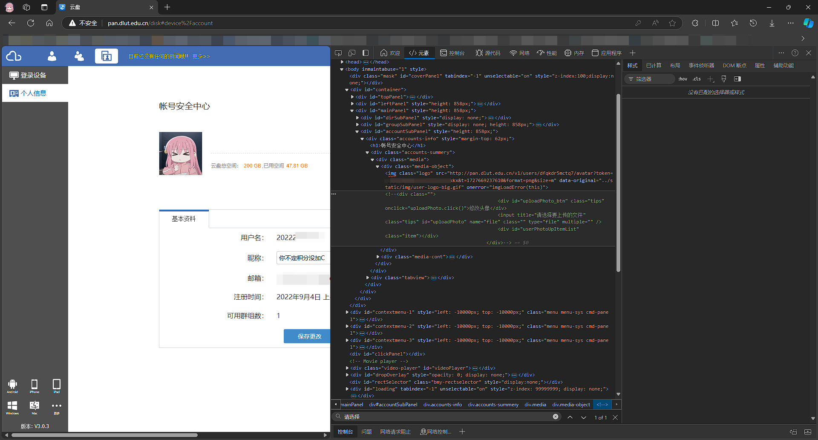
Task: Collapse the body element node
Action: 342,69
